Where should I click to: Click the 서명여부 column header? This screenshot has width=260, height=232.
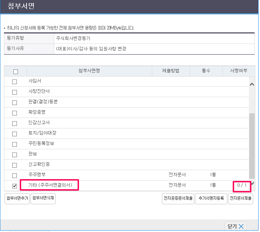click(238, 71)
